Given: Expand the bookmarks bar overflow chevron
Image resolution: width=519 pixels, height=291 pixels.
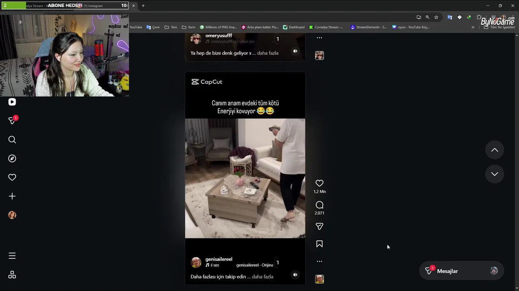Looking at the screenshot, I should pos(473,27).
